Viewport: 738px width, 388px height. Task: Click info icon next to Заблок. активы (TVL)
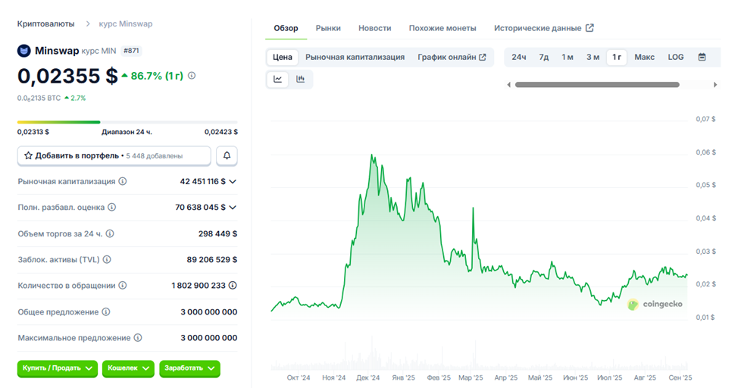(106, 259)
